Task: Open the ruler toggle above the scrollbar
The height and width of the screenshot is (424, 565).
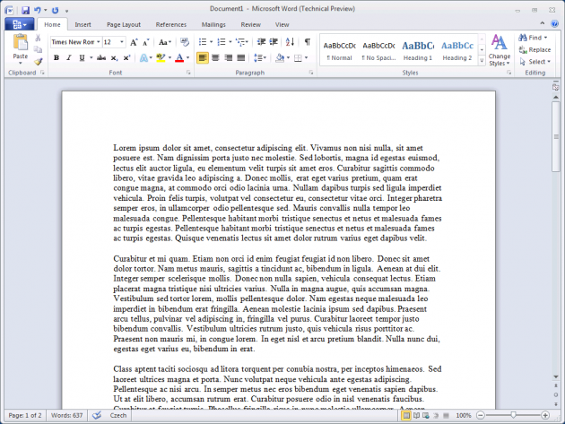Action: [x=556, y=86]
